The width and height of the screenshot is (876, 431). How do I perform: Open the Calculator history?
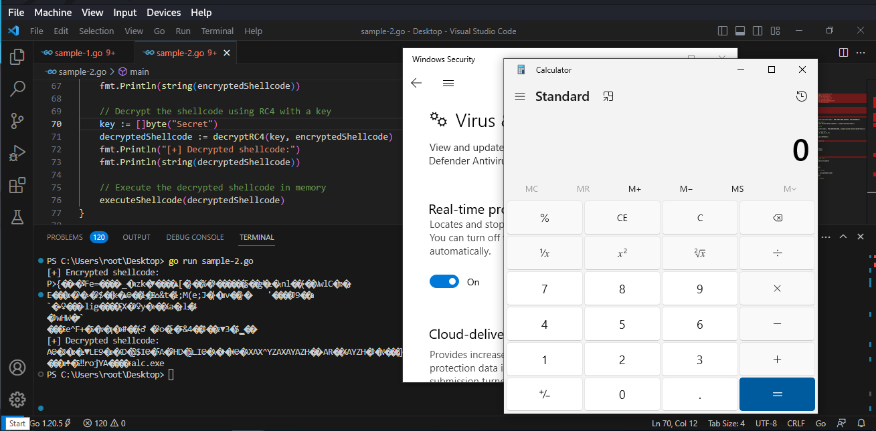click(x=802, y=97)
